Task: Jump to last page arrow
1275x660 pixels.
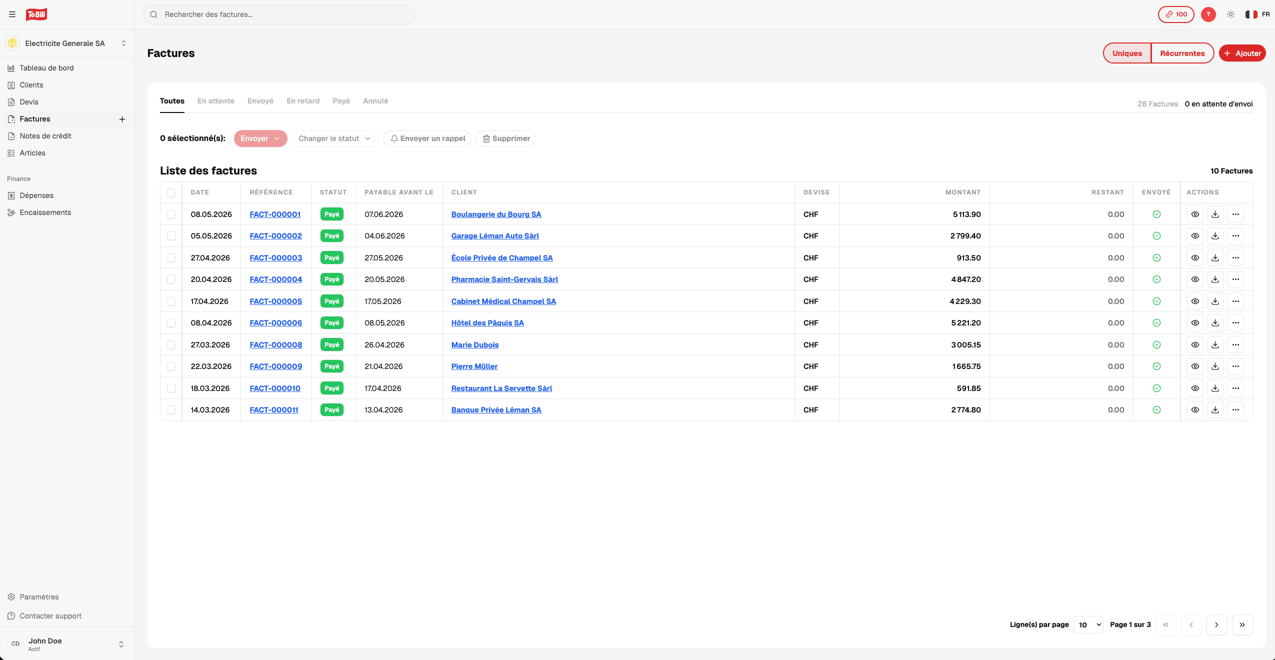Action: coord(1242,625)
